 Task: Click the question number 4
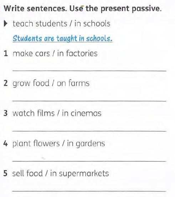(6, 143)
